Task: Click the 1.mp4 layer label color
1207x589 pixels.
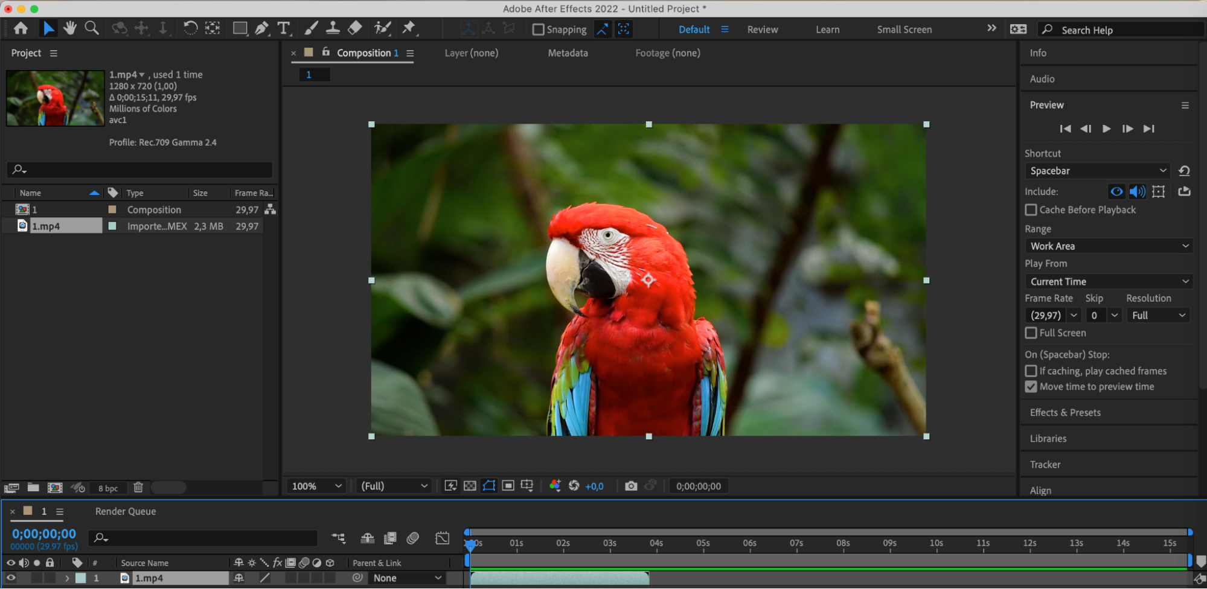Action: pyautogui.click(x=81, y=578)
